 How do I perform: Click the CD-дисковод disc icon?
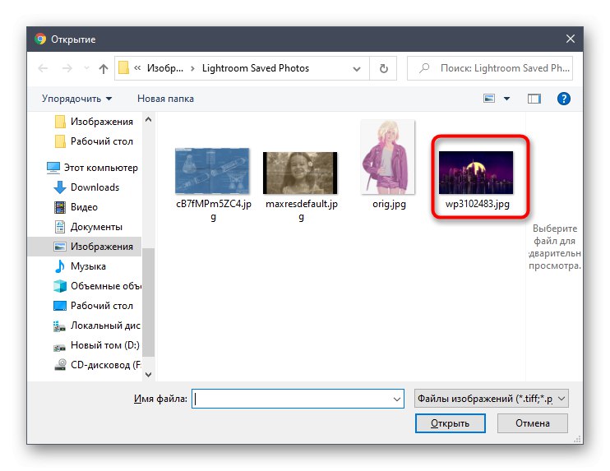(x=60, y=365)
